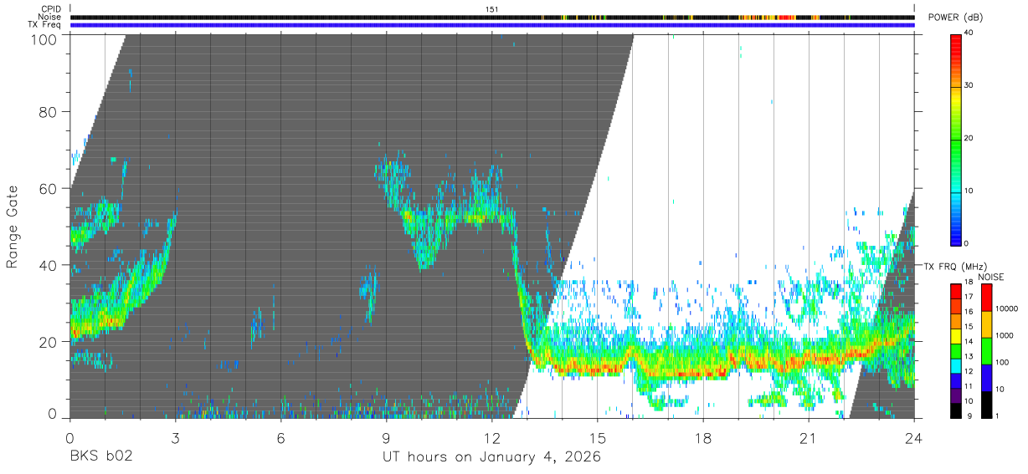The height and width of the screenshot is (474, 1028).
Task: Click the 100 label on the NOISE colorbar
Action: (x=1002, y=362)
